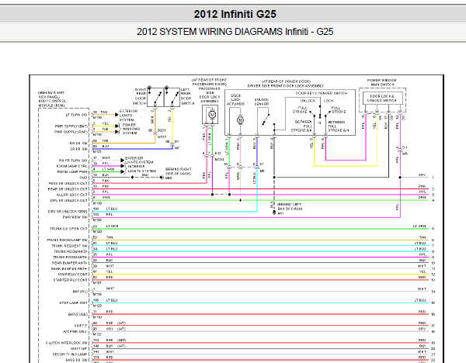
Task: Click the "IGN RELAY CONT" pin label
Action: coord(73,275)
